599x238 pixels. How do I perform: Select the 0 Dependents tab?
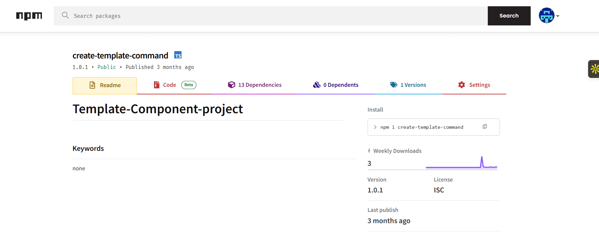(336, 85)
